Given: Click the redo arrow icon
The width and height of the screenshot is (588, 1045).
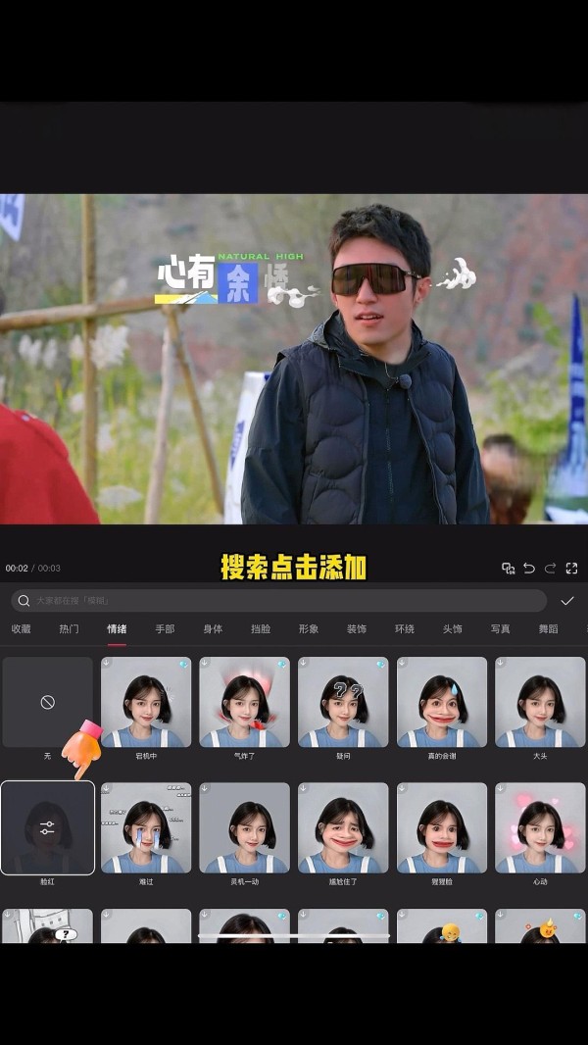Looking at the screenshot, I should (550, 569).
